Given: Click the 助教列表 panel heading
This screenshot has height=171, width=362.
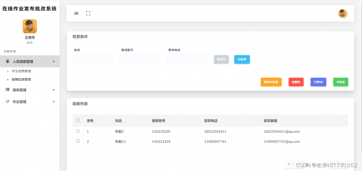Looking at the screenshot, I should click(x=80, y=104).
